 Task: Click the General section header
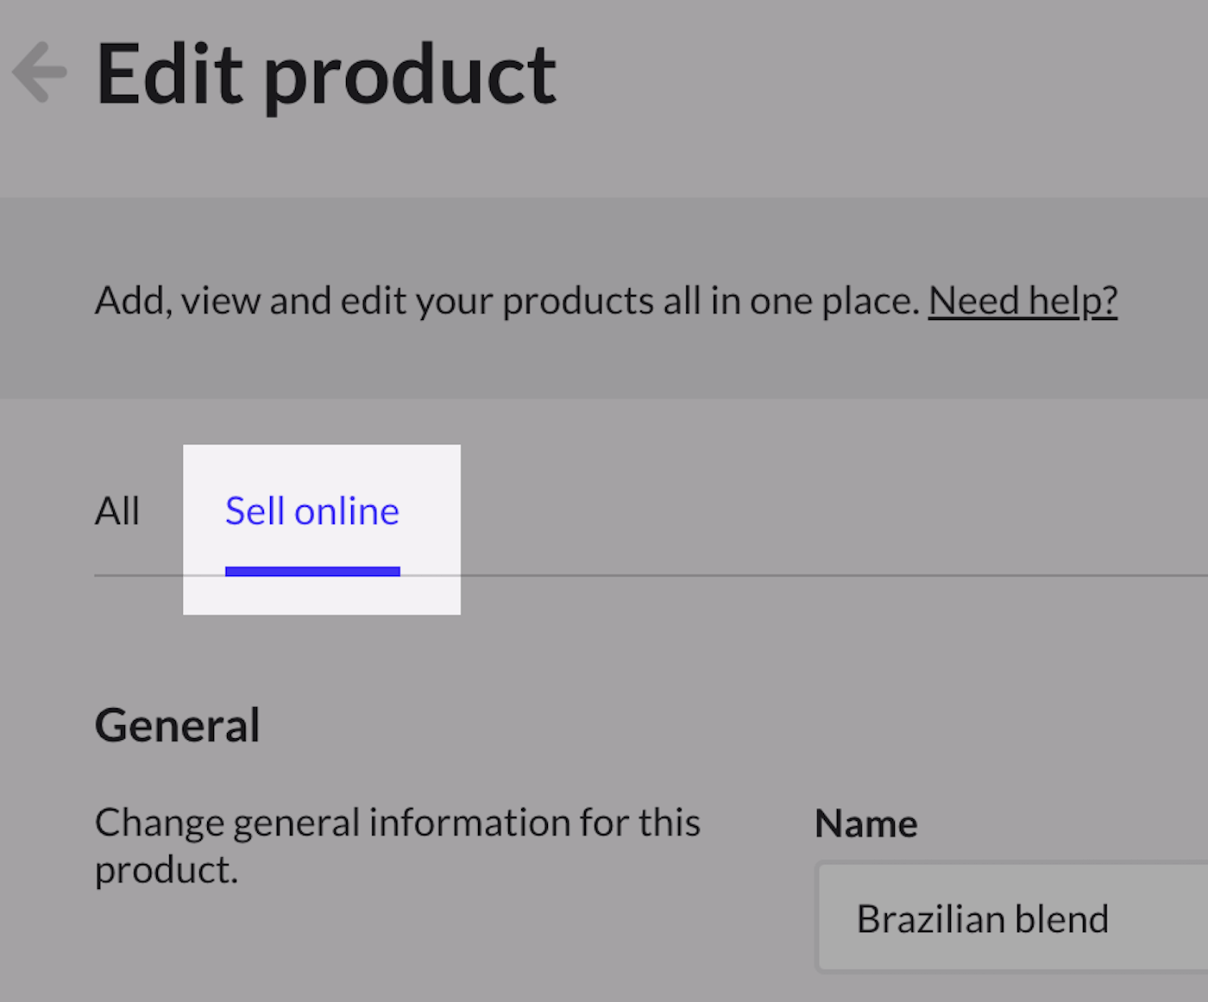(177, 724)
